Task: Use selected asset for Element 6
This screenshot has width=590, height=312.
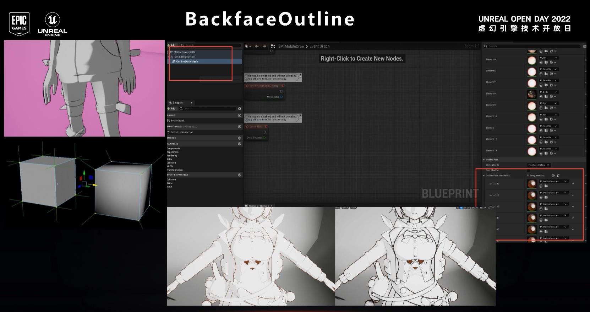Action: pos(541,74)
